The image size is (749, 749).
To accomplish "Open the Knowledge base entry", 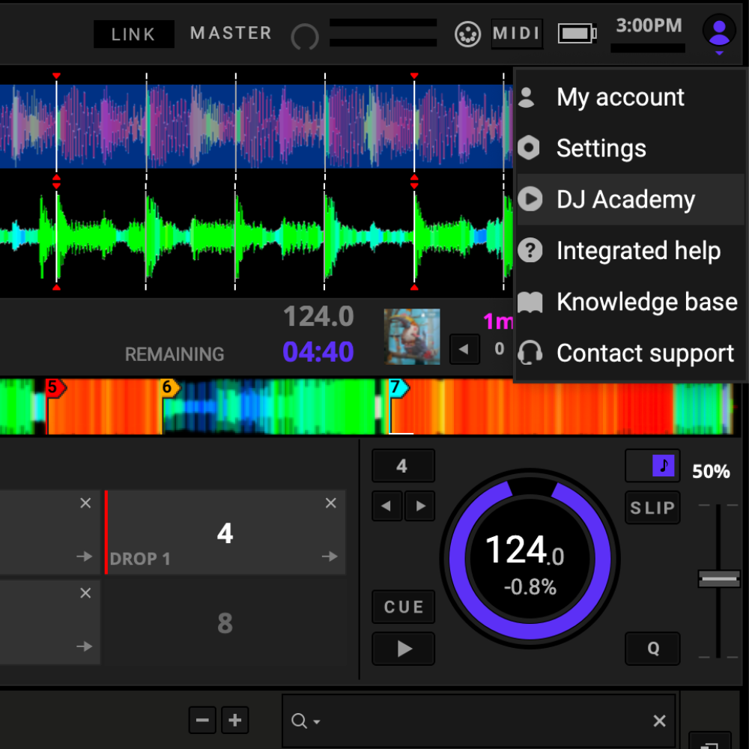I will (x=631, y=301).
